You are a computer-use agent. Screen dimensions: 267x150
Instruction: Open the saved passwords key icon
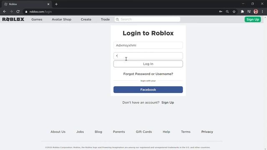point(221,12)
